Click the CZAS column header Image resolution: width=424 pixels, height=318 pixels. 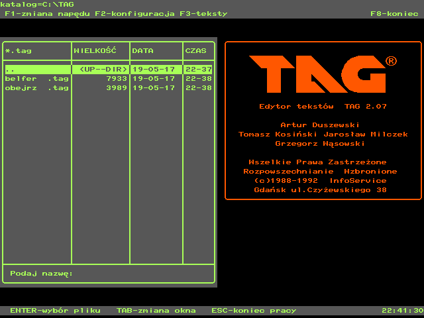pyautogui.click(x=195, y=50)
